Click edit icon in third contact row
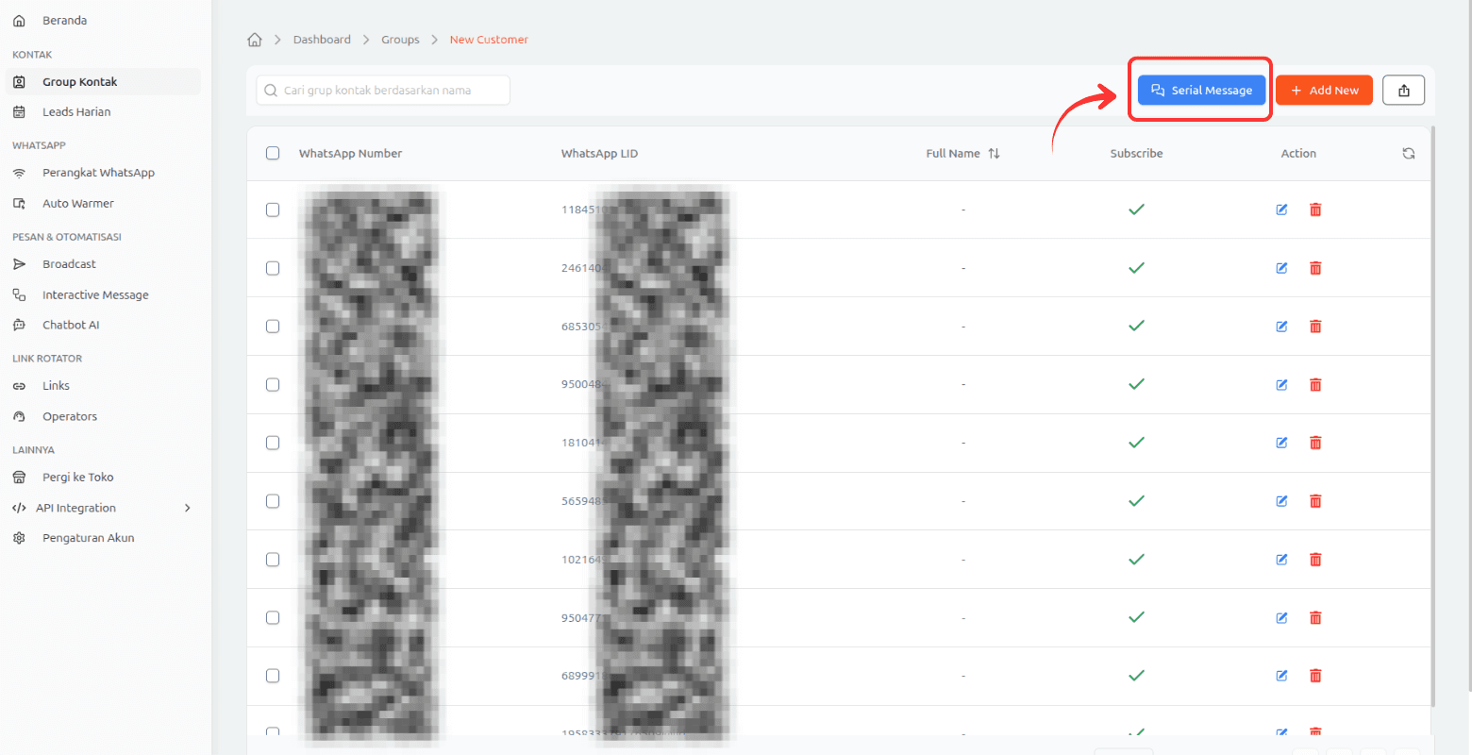1472x755 pixels. tap(1281, 327)
